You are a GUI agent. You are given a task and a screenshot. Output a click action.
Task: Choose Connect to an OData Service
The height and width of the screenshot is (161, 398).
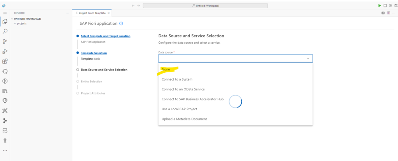click(x=235, y=89)
